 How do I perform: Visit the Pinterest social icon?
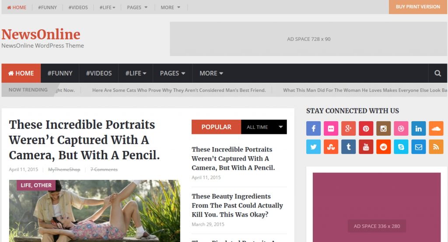coord(366,128)
